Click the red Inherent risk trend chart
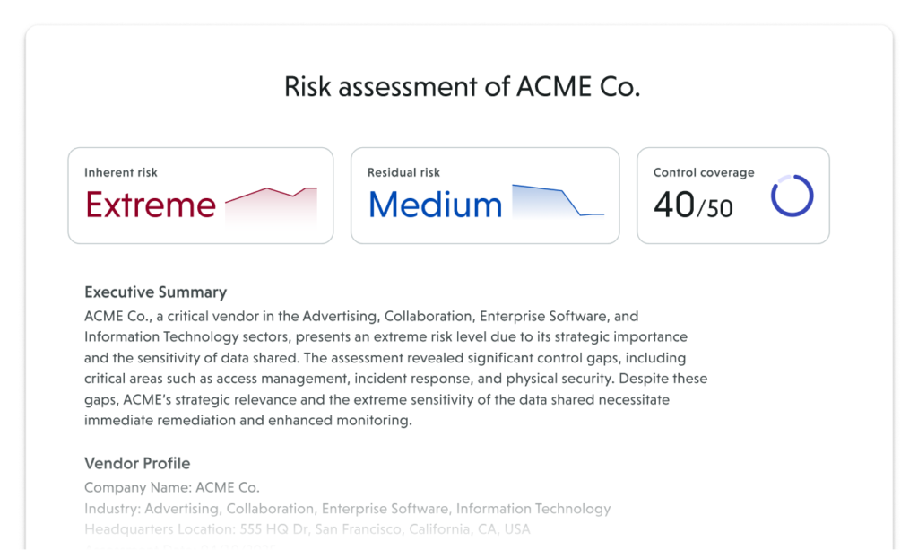 tap(271, 205)
